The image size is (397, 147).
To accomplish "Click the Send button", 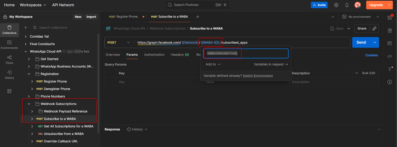I will click(361, 42).
